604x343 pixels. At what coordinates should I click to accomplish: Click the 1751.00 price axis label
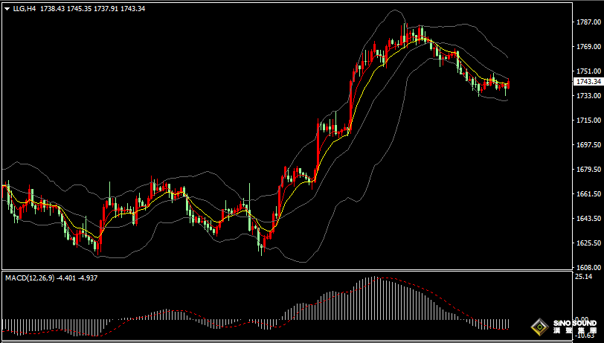point(588,71)
